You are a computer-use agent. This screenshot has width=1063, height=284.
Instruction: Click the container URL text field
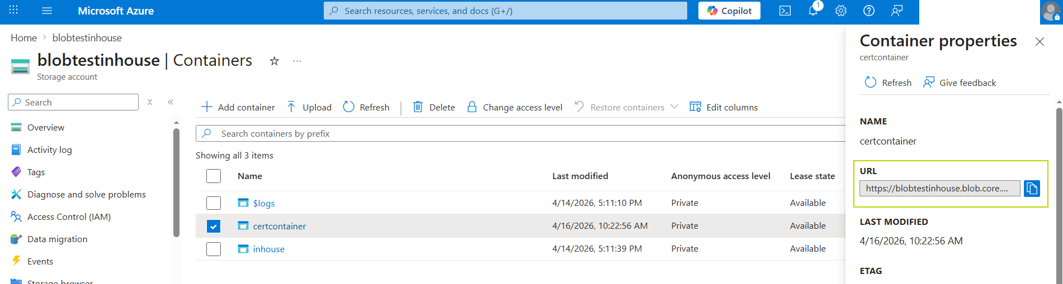[x=939, y=189]
